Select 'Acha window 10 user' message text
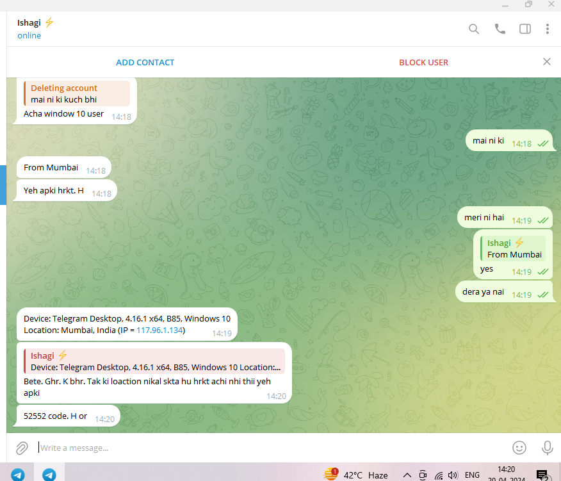 [x=63, y=114]
